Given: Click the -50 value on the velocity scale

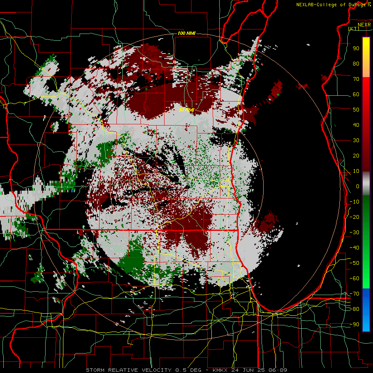Looking at the screenshot, I should click(x=354, y=263).
